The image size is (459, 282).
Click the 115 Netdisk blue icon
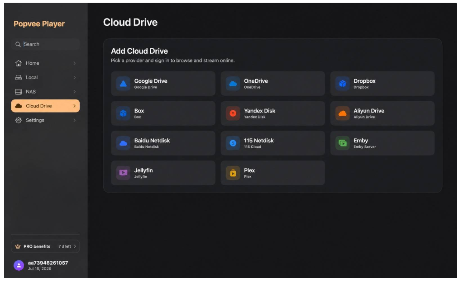(x=233, y=143)
